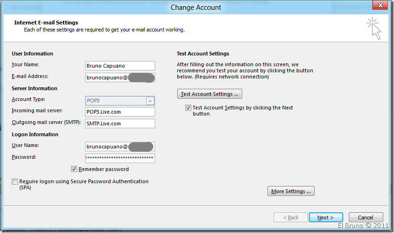Click the cursor sparkle icon in header
The width and height of the screenshot is (394, 233).
374,28
